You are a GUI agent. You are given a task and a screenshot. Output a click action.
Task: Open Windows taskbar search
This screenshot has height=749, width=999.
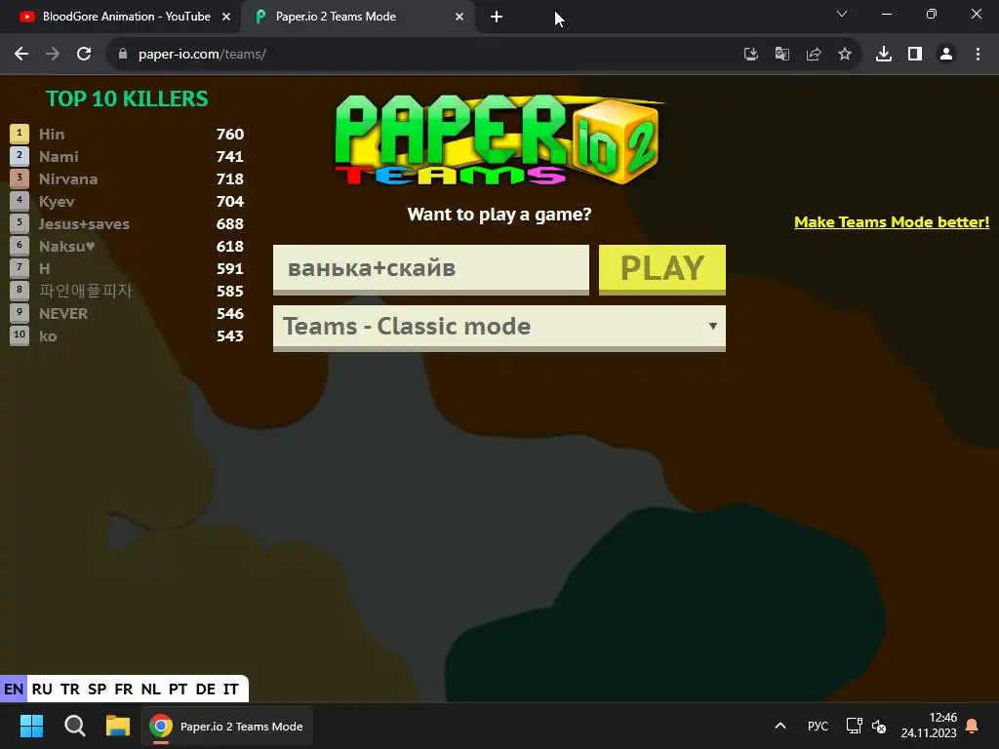click(75, 726)
